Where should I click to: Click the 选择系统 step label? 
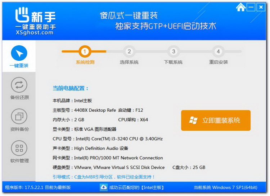coord(129,62)
